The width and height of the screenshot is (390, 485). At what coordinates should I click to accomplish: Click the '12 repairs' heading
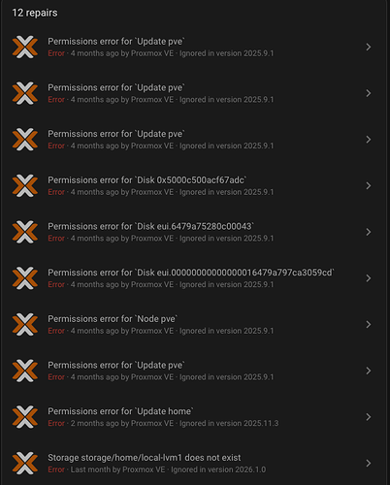[x=35, y=13]
